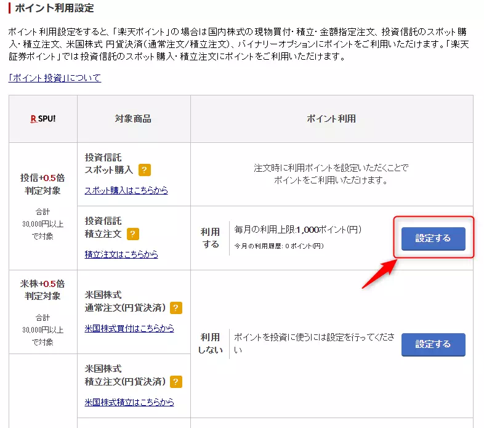Click 米国株式 積立注文(円貨決済) product name
This screenshot has width=484, height=428.
(x=125, y=375)
